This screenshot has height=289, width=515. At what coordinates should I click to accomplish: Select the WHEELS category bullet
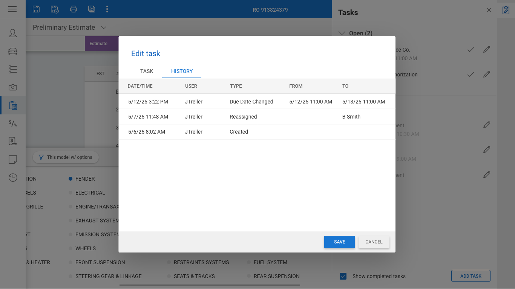click(71, 248)
